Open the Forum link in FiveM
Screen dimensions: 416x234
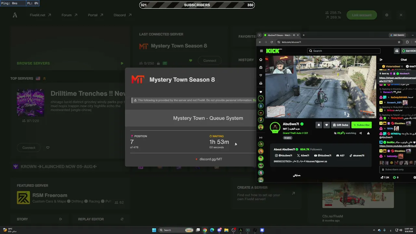[x=69, y=15]
